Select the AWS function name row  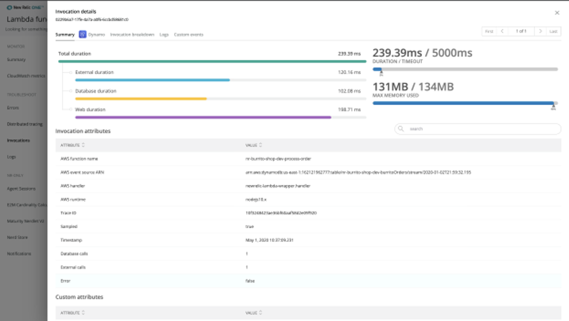tap(308, 159)
